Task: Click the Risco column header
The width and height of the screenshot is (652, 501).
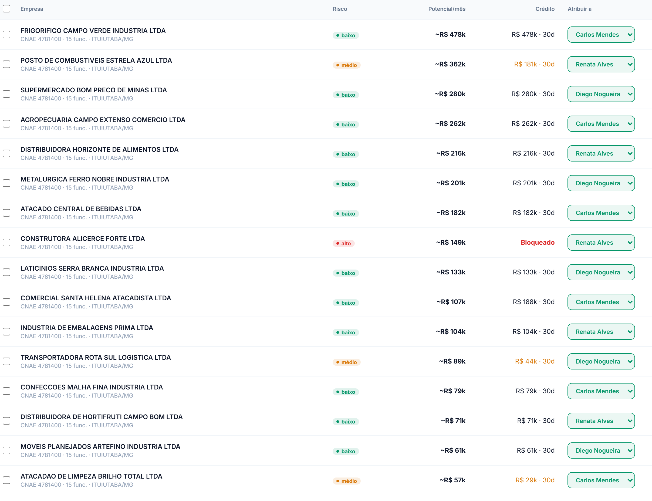Action: (340, 9)
